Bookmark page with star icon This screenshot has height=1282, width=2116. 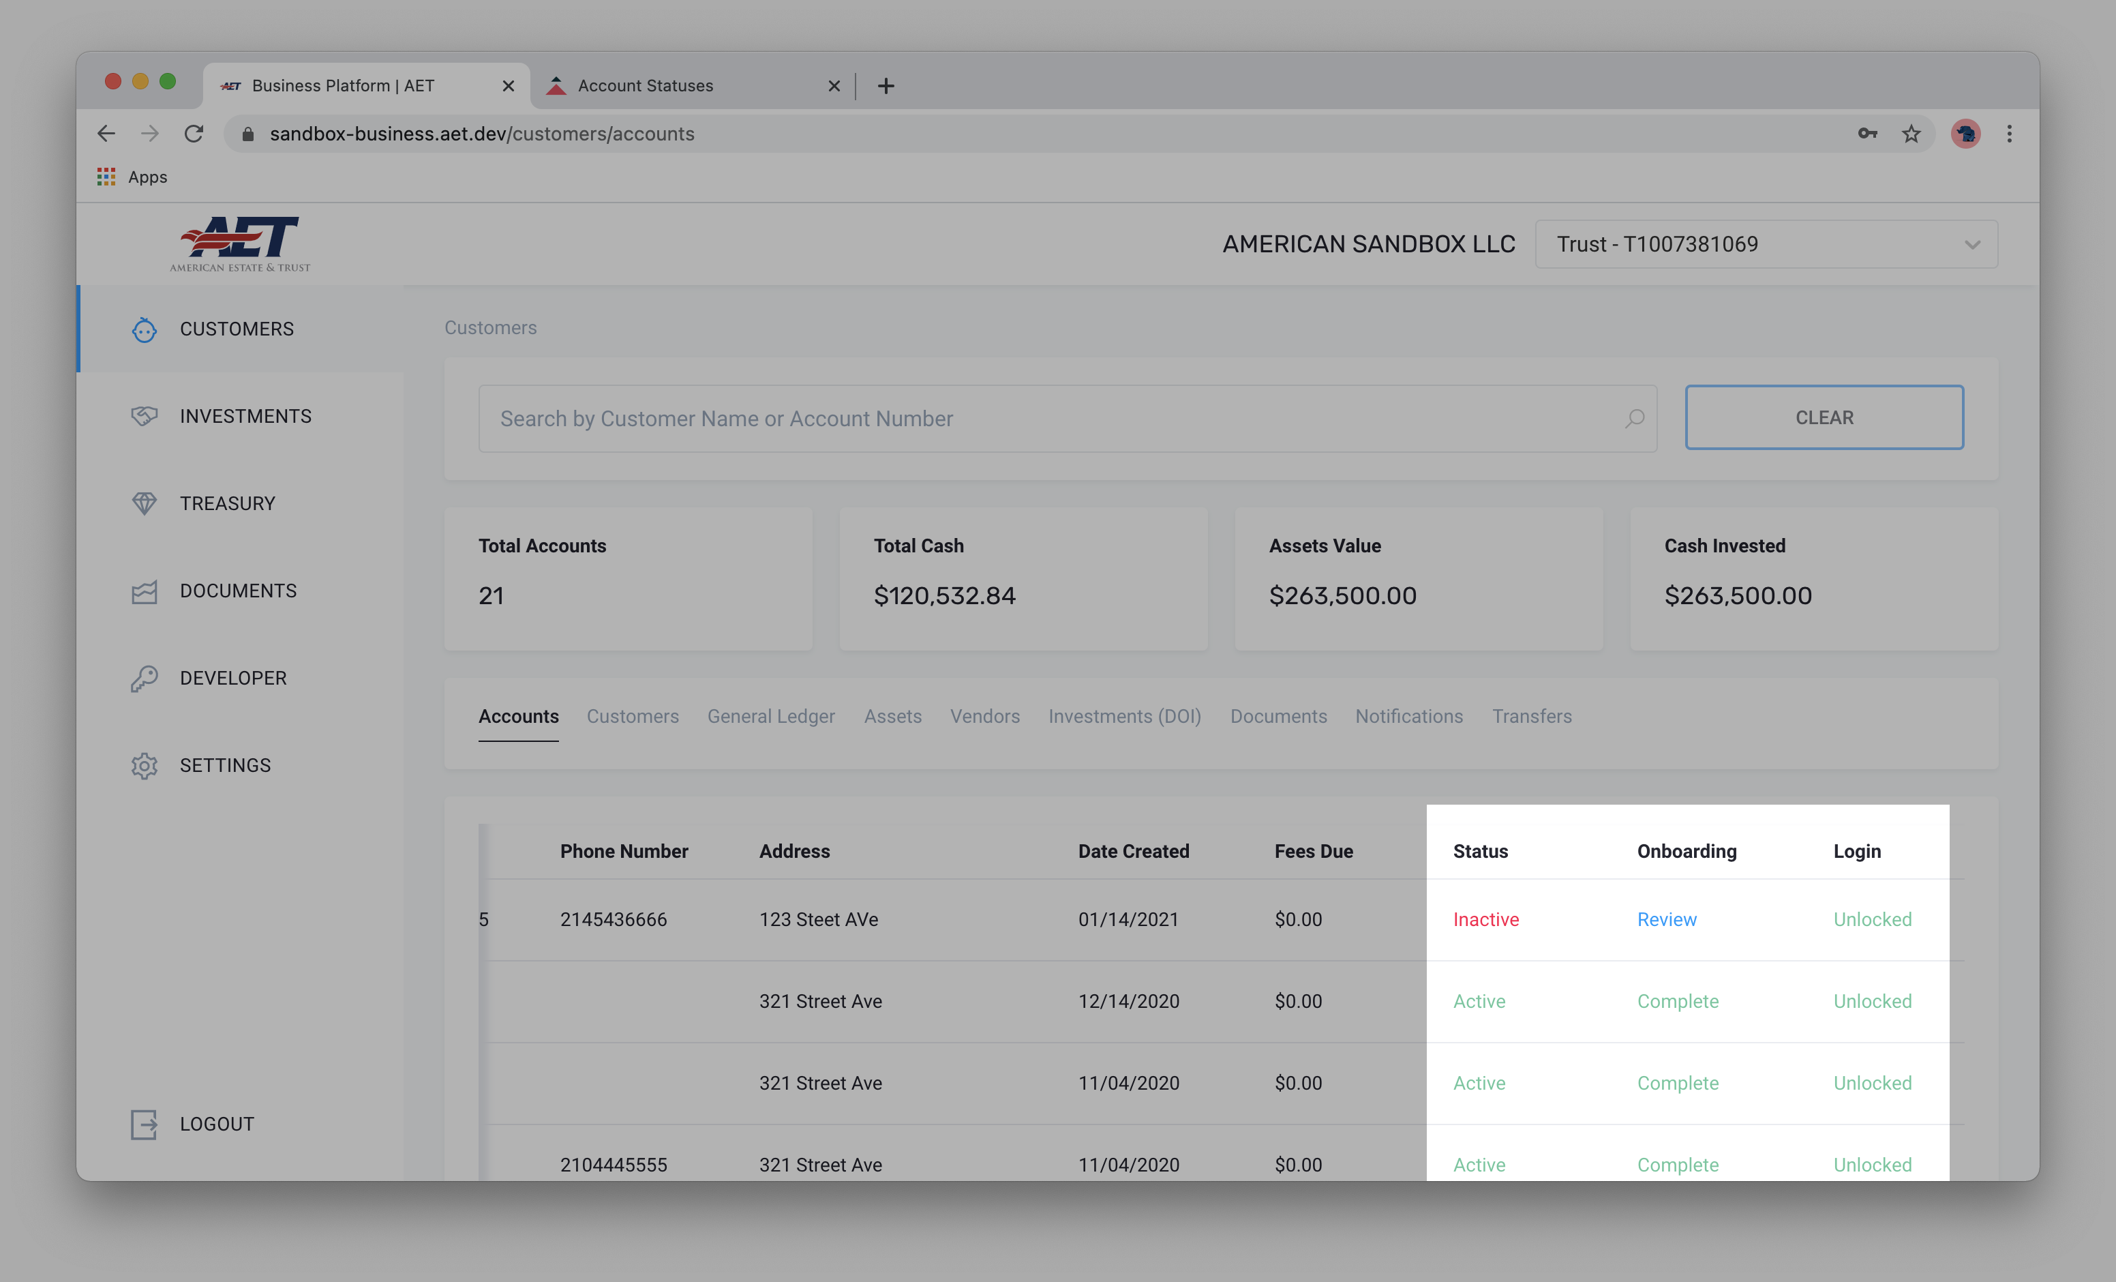[x=1911, y=134]
